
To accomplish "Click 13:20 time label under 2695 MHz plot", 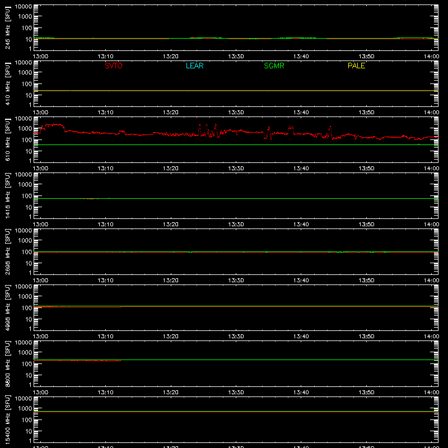I will pyautogui.click(x=171, y=281).
